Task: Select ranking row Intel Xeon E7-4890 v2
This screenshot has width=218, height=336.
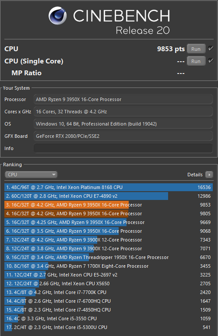Action: [x=109, y=196]
